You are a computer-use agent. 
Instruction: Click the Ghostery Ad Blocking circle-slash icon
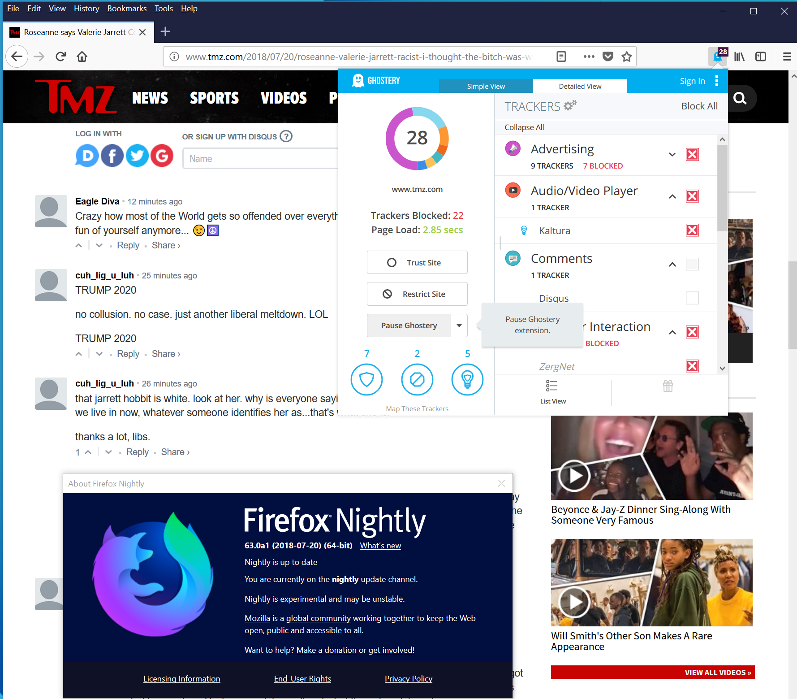(417, 380)
